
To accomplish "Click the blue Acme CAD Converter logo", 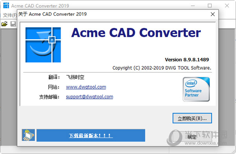I will tap(43, 45).
